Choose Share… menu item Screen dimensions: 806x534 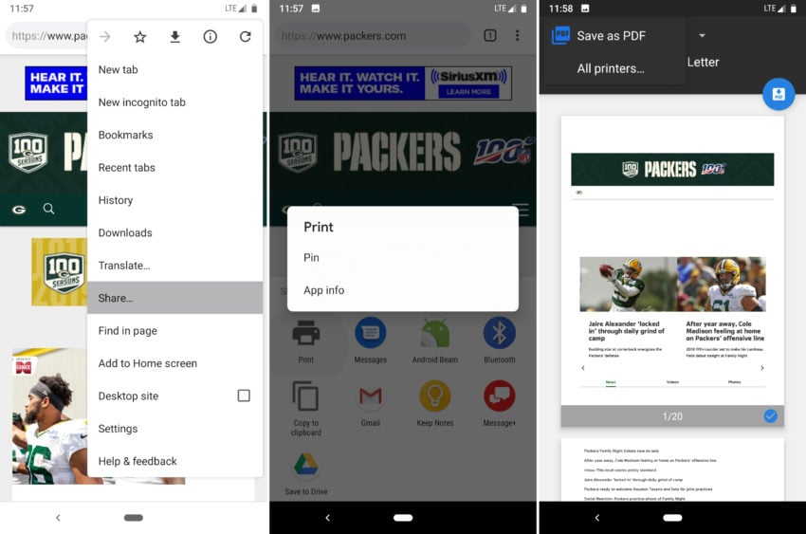pyautogui.click(x=174, y=298)
